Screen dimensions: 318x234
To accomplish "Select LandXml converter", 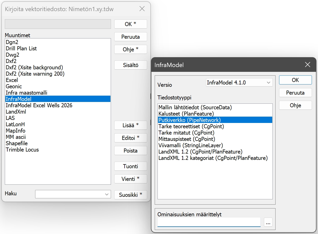I will 58,112.
